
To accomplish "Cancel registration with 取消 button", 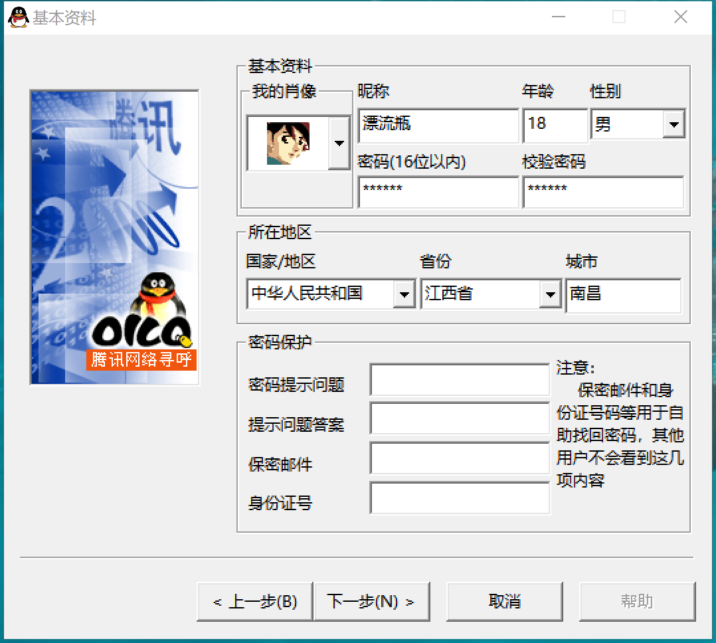I will (x=505, y=601).
